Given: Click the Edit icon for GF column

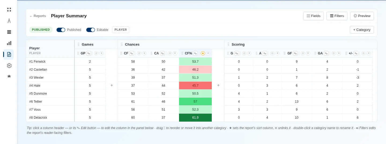Looking at the screenshot, I should coord(295,53).
